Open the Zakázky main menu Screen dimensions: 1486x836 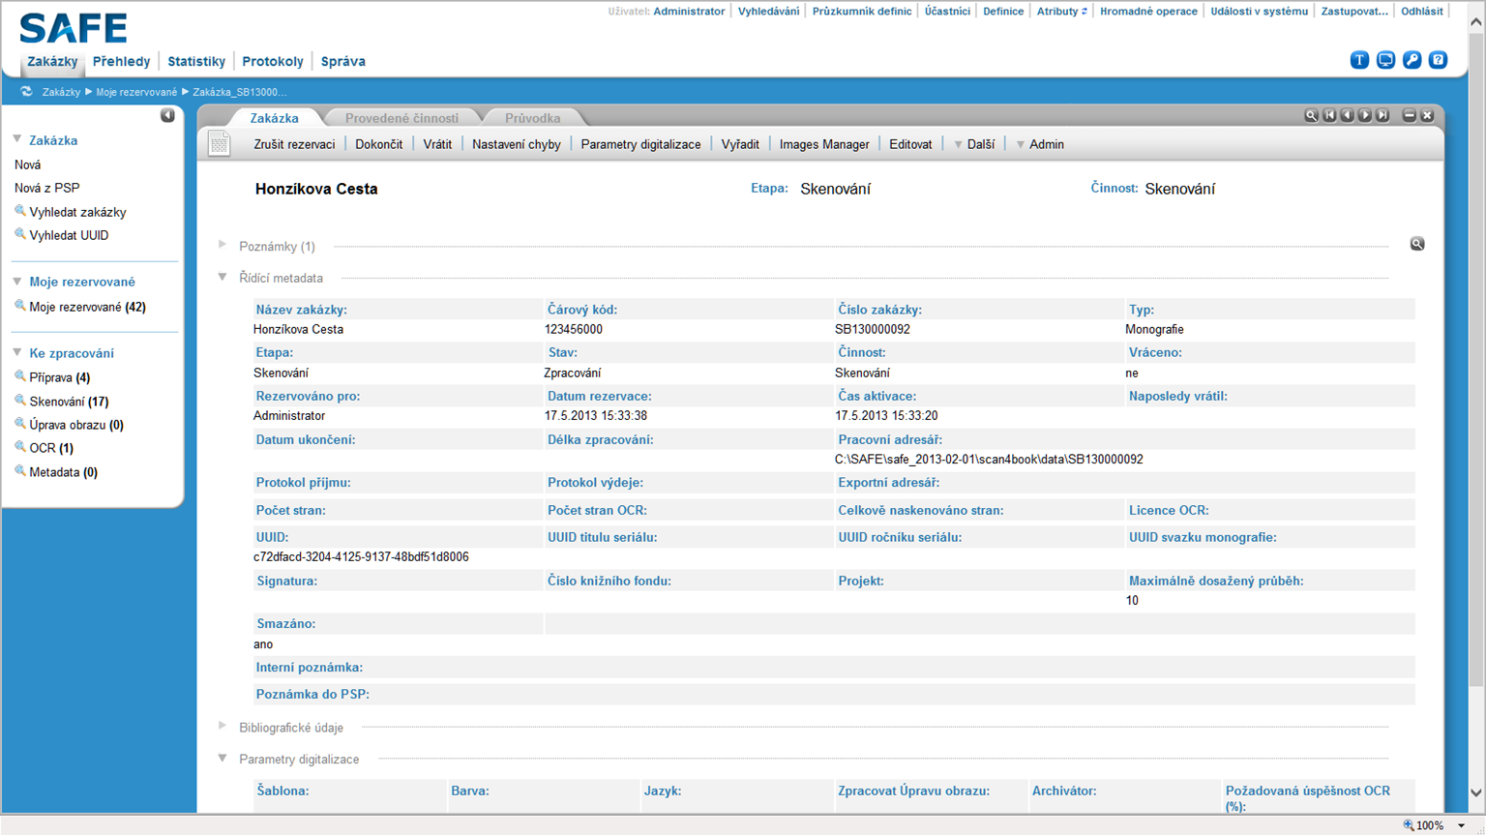click(x=52, y=61)
